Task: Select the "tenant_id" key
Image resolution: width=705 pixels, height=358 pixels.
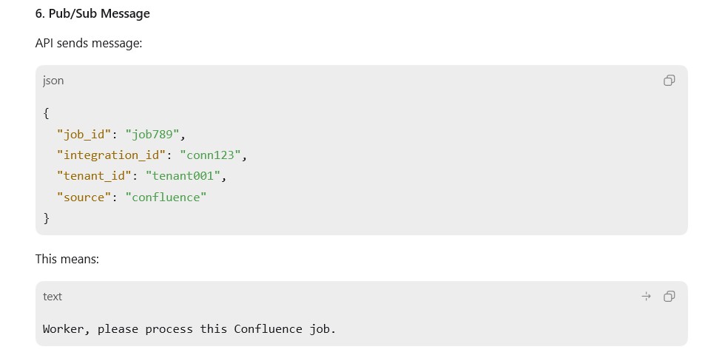Action: 94,176
